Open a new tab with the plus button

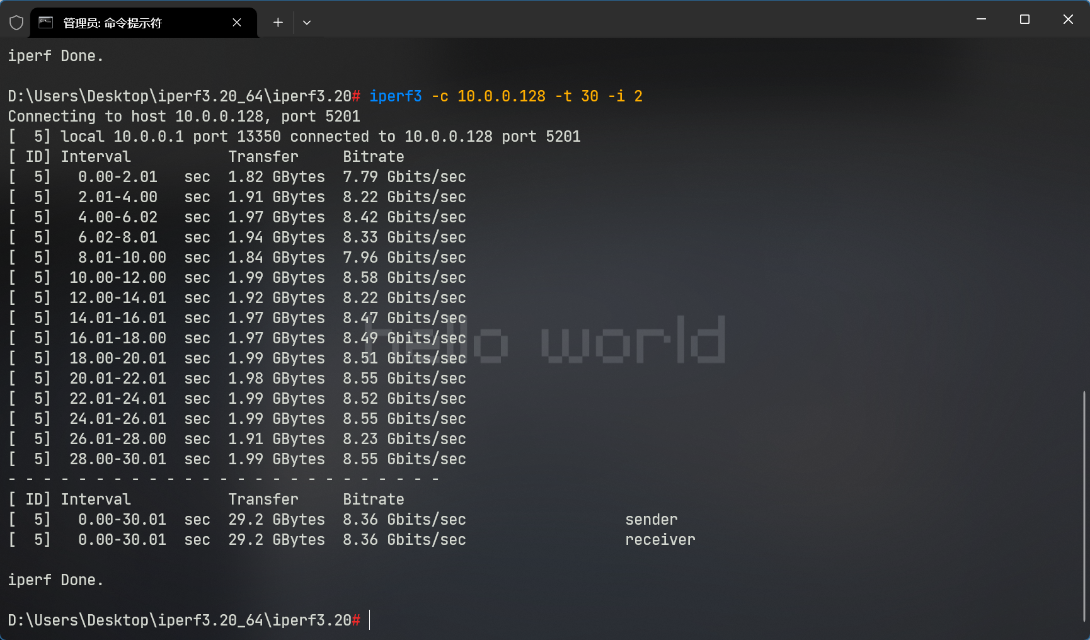pos(278,23)
